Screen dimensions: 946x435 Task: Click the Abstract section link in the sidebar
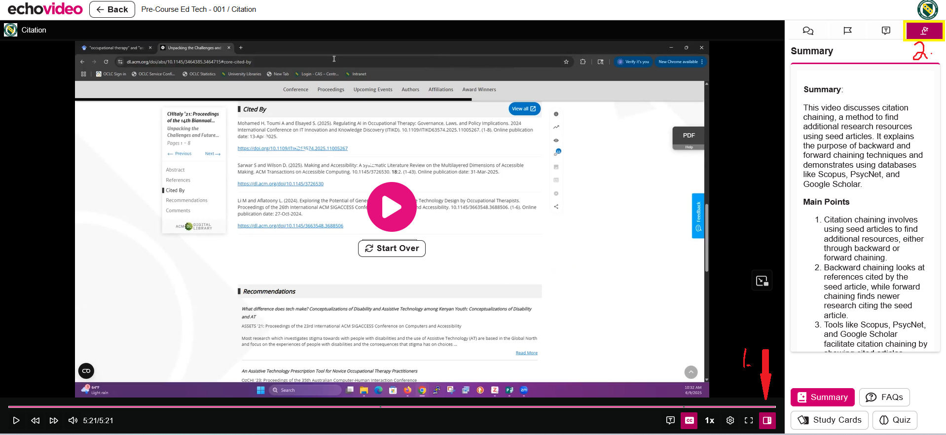point(175,170)
